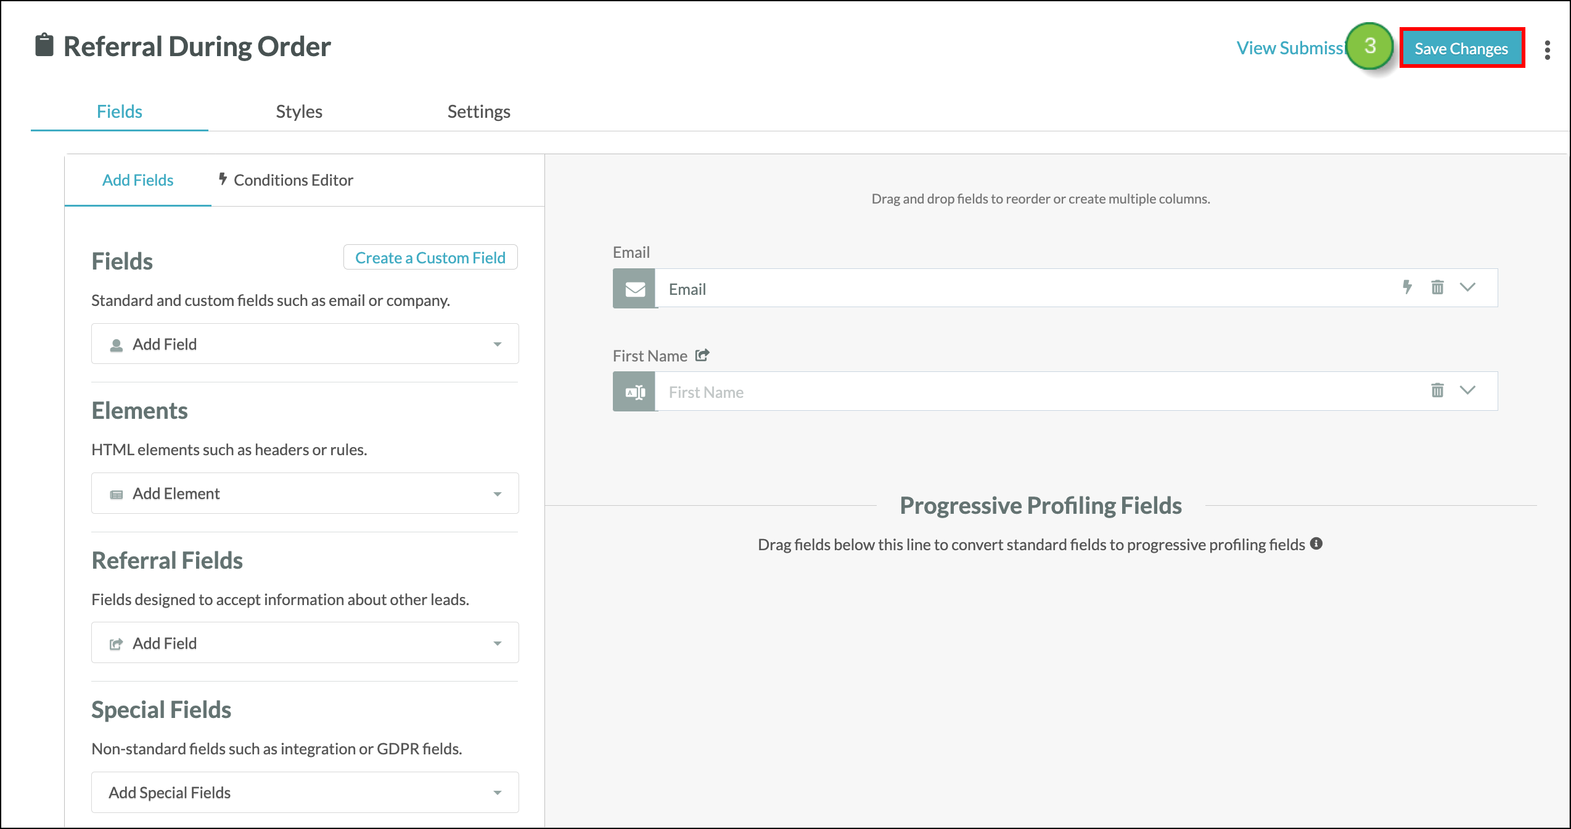Click the Referral Fields section heading
Image resolution: width=1571 pixels, height=829 pixels.
click(167, 560)
